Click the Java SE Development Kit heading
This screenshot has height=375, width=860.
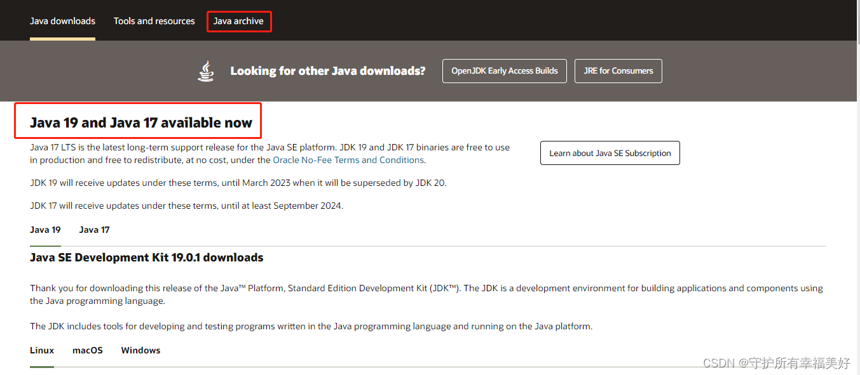tap(146, 257)
